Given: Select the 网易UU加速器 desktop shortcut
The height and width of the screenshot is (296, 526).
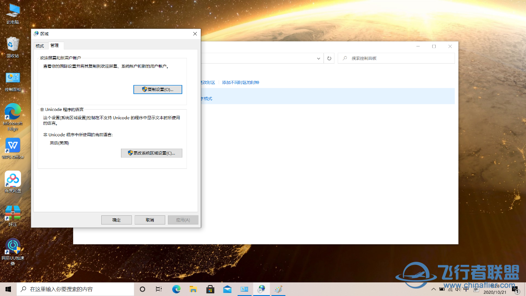Looking at the screenshot, I should click(13, 252).
